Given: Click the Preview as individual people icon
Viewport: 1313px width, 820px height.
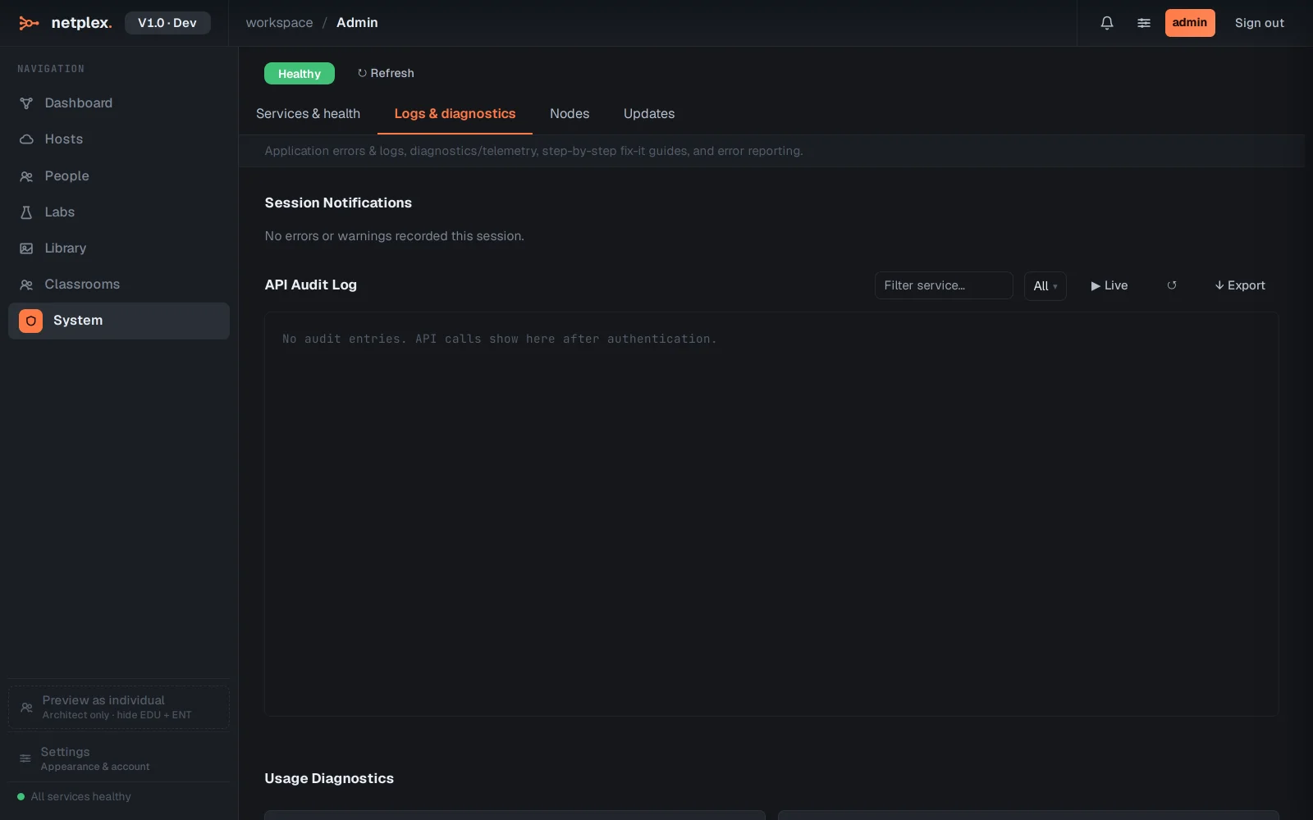Looking at the screenshot, I should coord(26,707).
